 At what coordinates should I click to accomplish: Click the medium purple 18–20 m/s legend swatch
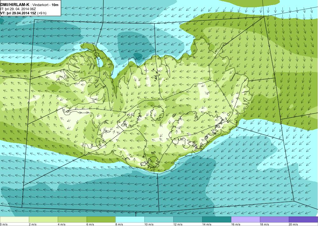click(274, 220)
